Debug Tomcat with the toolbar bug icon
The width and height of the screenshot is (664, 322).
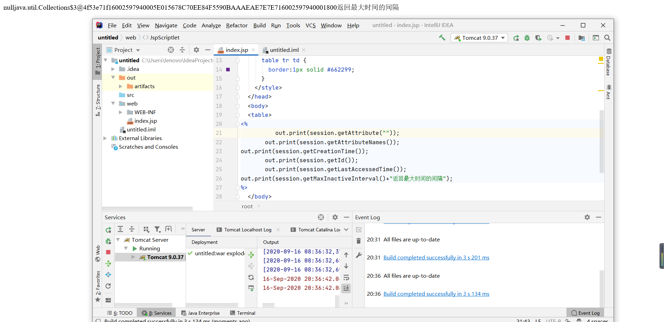click(x=527, y=38)
